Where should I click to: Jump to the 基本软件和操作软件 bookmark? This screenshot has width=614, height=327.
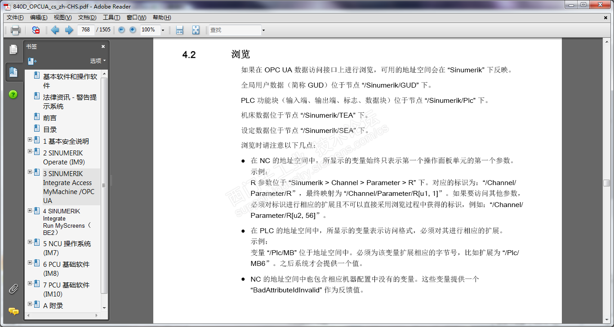coord(70,81)
